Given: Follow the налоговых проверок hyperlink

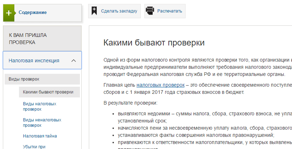Looking at the screenshot, I should tap(160, 85).
